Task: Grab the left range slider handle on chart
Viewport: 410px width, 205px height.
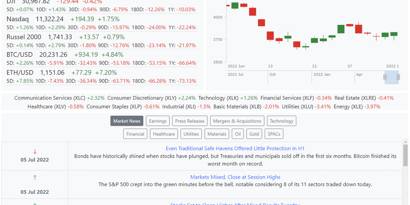Action: tap(385, 77)
